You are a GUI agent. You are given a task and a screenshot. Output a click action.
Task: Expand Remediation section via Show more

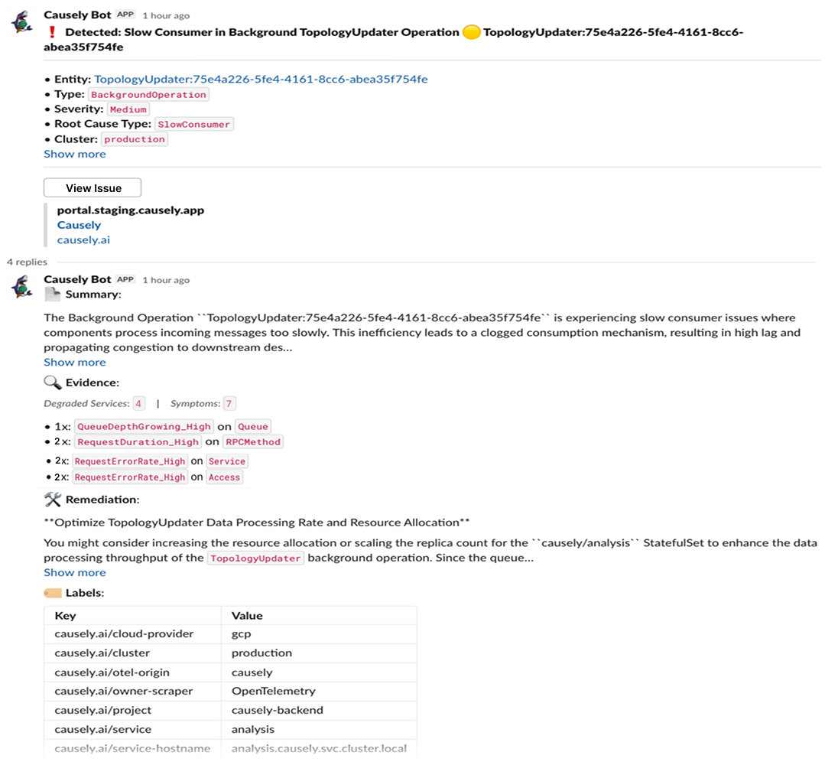(75, 572)
